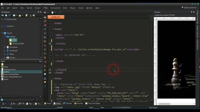Switch to Firefox Preview tab
The height and width of the screenshot is (112, 200).
[78, 103]
